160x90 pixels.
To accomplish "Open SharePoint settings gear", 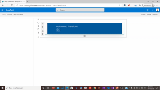I will [x=147, y=10].
